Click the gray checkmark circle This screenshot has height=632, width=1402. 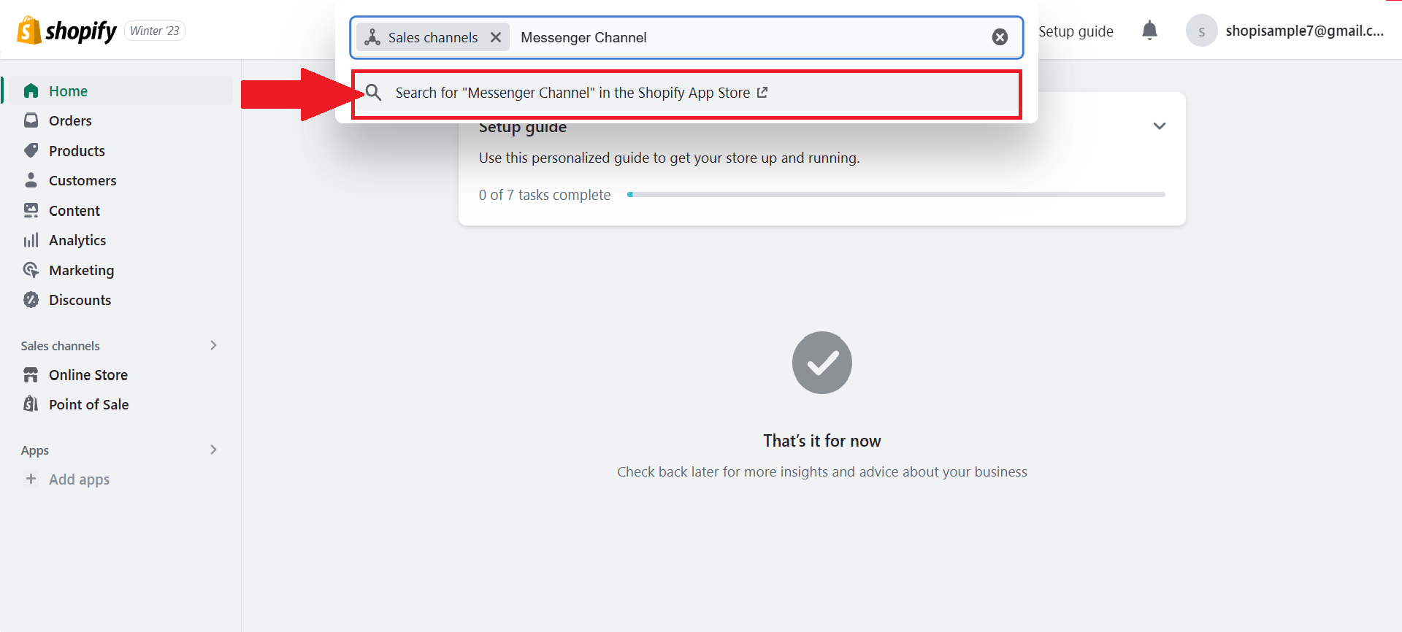822,363
